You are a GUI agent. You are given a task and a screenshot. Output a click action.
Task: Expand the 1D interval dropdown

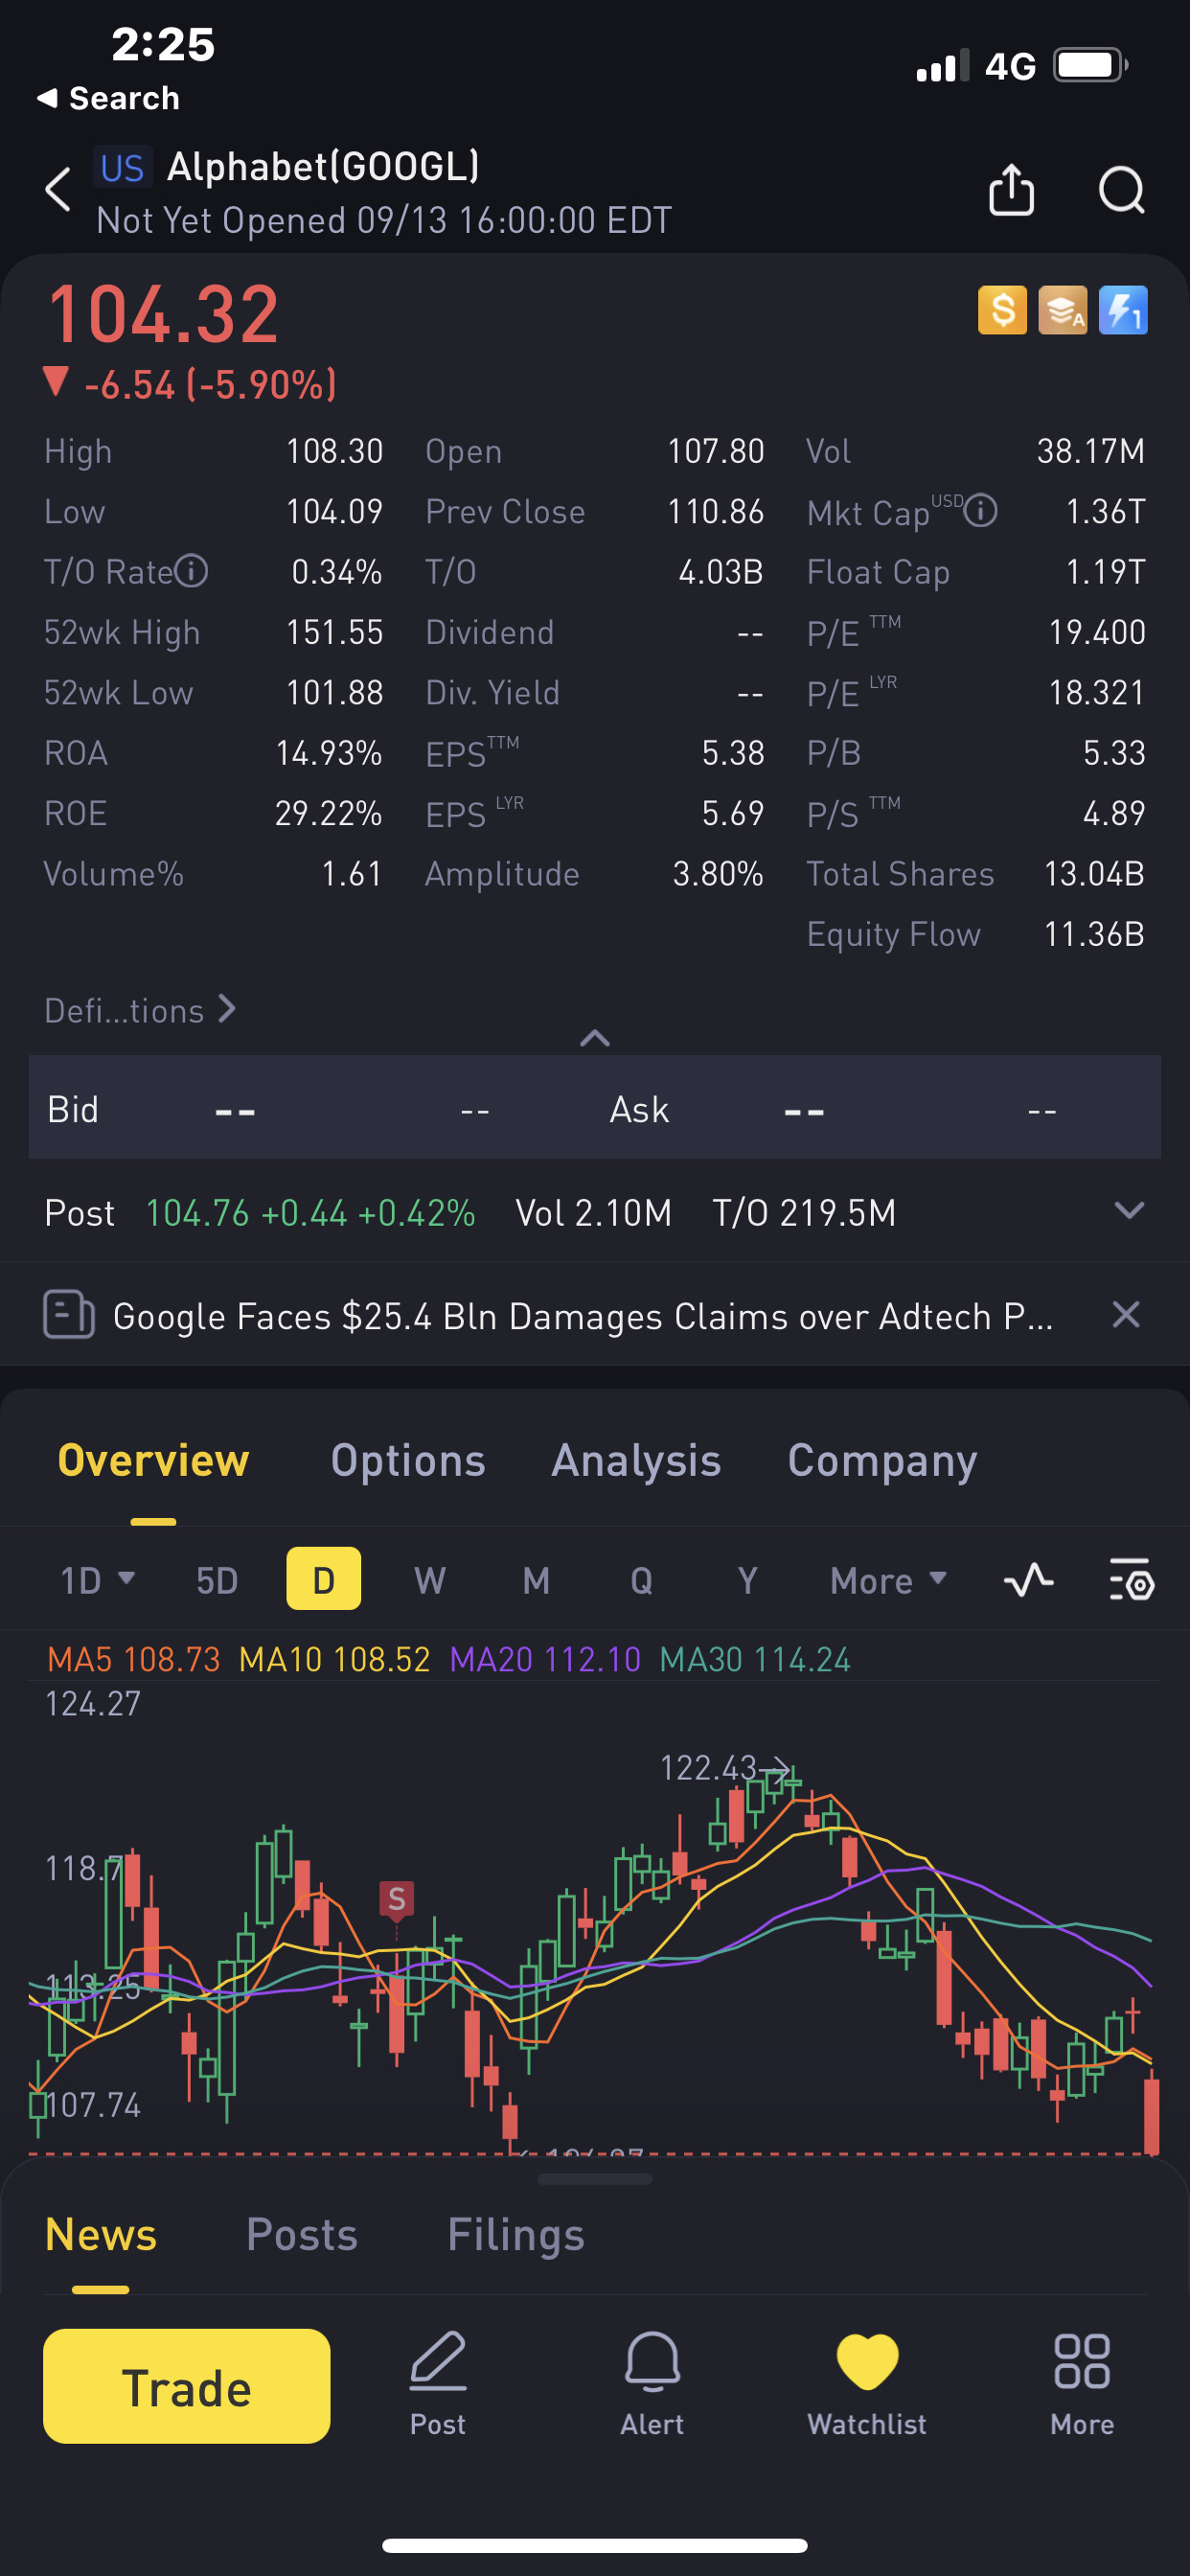click(x=97, y=1580)
